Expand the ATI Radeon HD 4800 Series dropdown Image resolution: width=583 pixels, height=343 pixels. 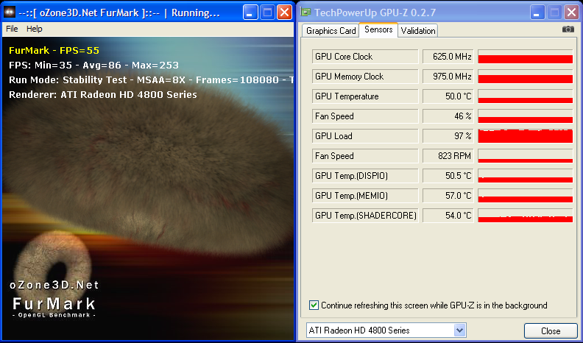(459, 330)
